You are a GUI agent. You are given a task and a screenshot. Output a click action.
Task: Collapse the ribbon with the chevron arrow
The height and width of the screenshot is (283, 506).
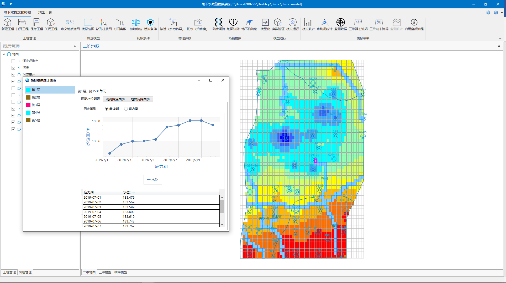pos(500,38)
